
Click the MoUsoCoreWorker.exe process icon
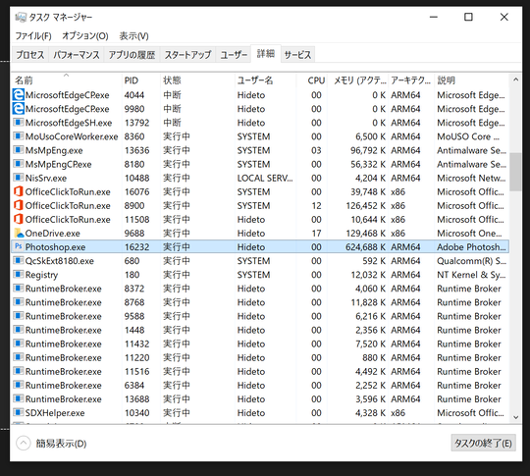coord(19,135)
